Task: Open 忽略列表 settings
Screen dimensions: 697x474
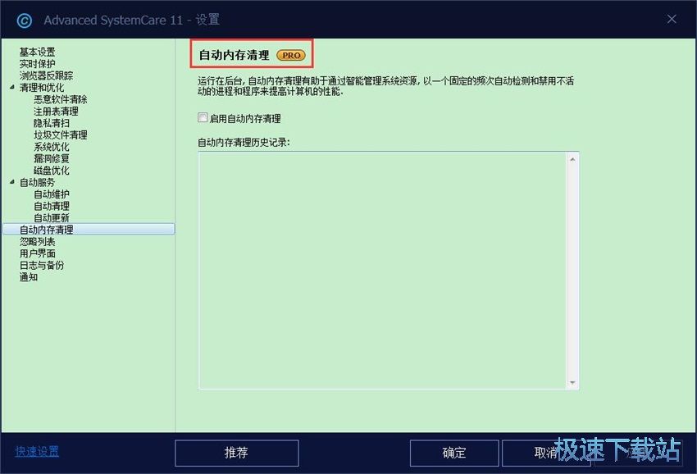Action: coord(38,241)
